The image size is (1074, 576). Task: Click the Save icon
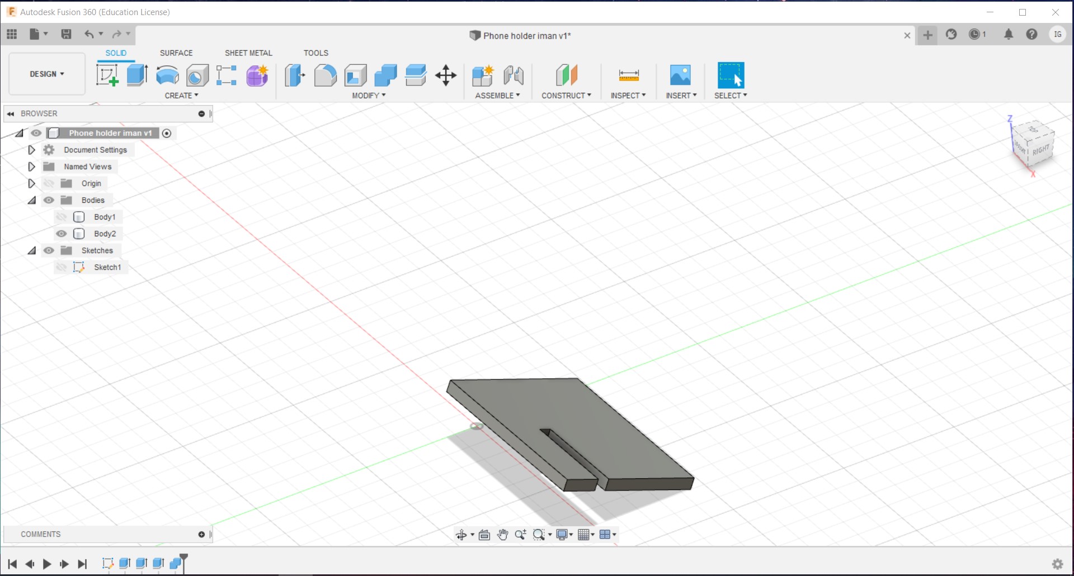(x=66, y=34)
